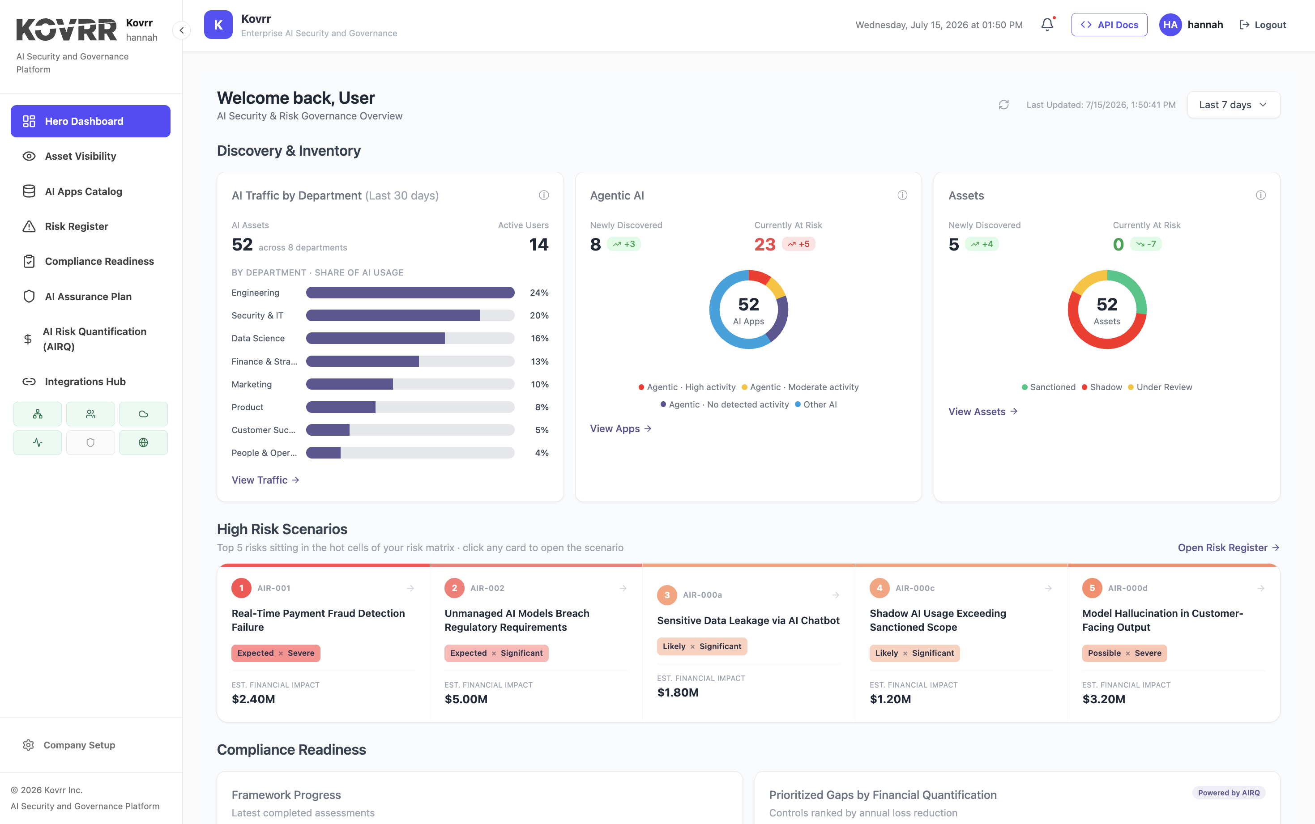The image size is (1315, 824).
Task: Open Compliance Readiness in sidebar
Action: 90,261
